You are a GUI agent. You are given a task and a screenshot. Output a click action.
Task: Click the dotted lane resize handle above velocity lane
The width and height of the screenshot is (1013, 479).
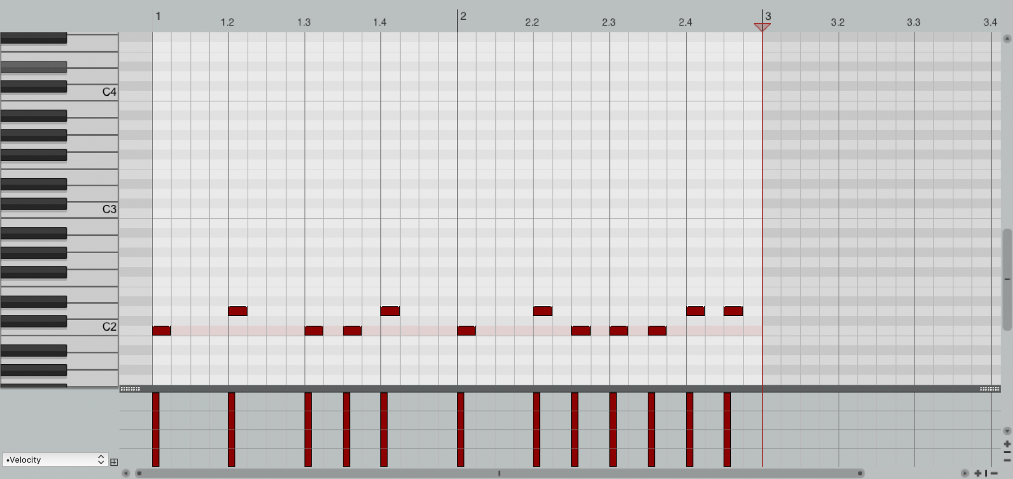130,388
